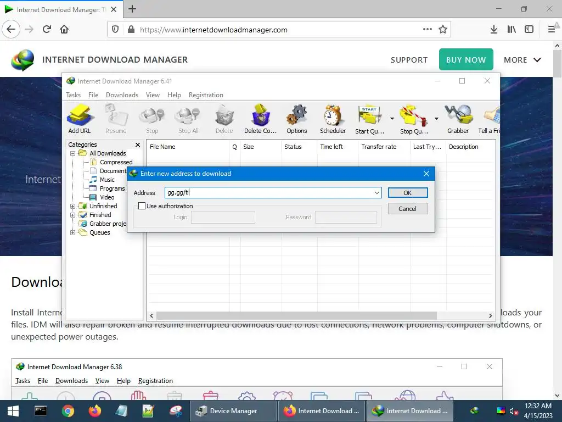This screenshot has height=422, width=562.
Task: Close the Categories panel
Action: click(138, 145)
